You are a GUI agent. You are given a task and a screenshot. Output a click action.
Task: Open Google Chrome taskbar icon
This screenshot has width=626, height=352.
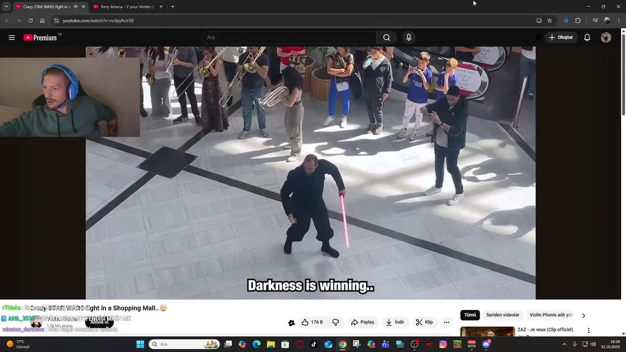[343, 344]
